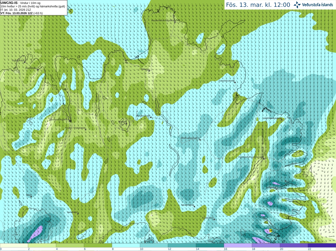Select the Eyjabakkar station dot
336x251 pixels.
tap(214, 219)
